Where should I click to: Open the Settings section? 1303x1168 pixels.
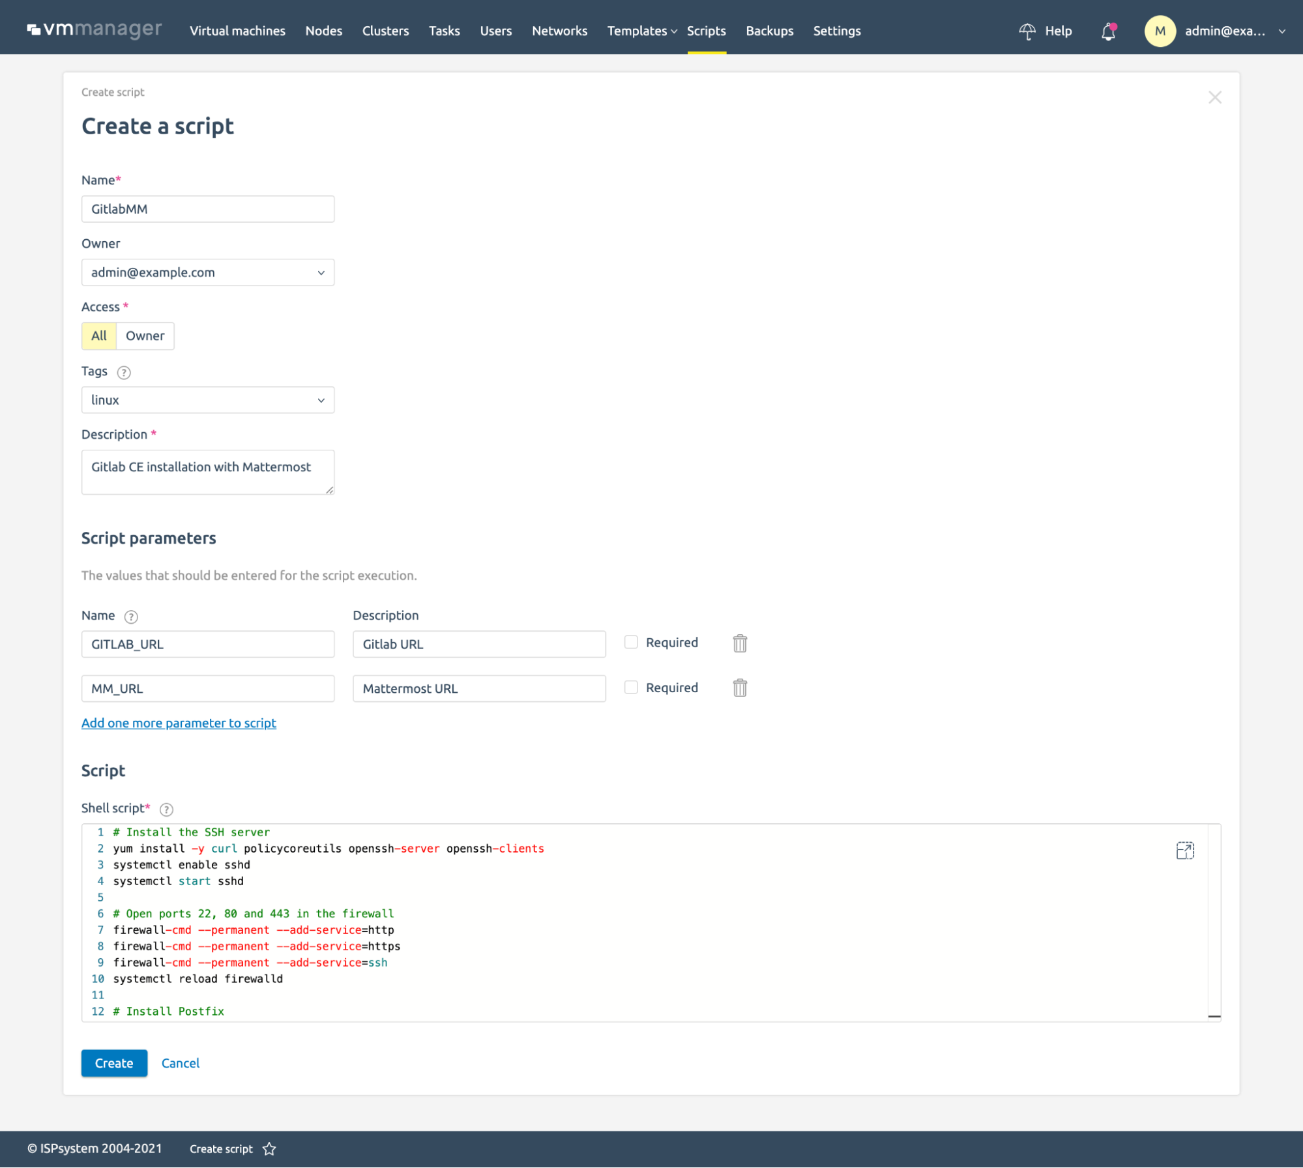click(x=836, y=31)
